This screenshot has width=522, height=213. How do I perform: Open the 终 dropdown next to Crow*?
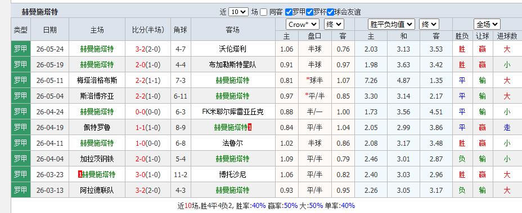click(334, 24)
